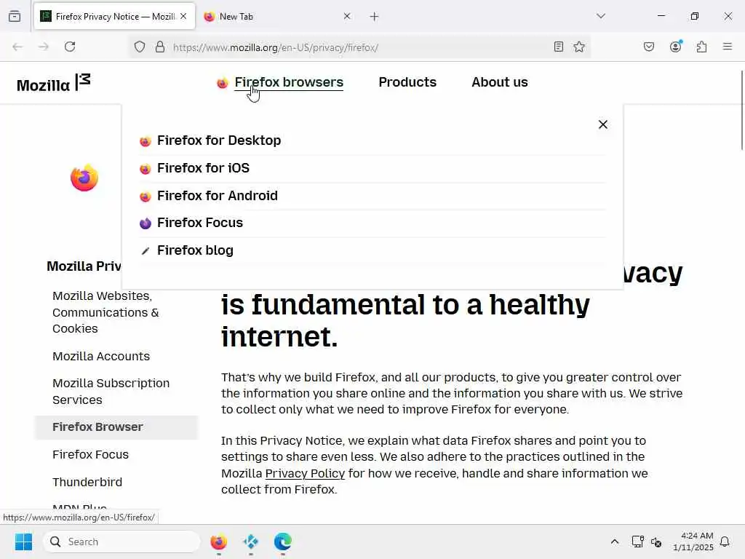Reload the current page
745x559 pixels.
pyautogui.click(x=70, y=47)
